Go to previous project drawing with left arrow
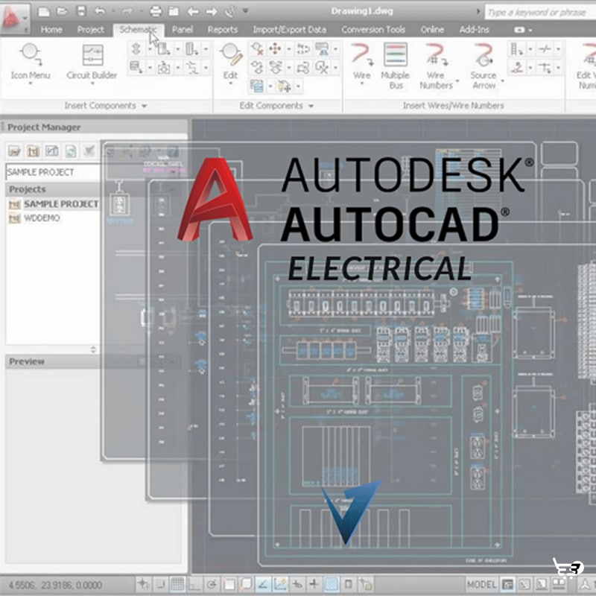The height and width of the screenshot is (596, 596). (x=193, y=12)
